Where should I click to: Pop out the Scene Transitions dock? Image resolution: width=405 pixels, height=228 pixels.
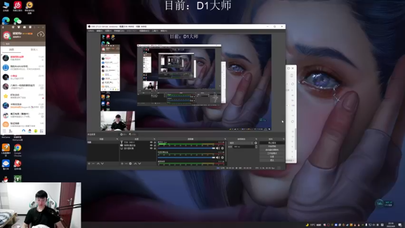pos(256,139)
